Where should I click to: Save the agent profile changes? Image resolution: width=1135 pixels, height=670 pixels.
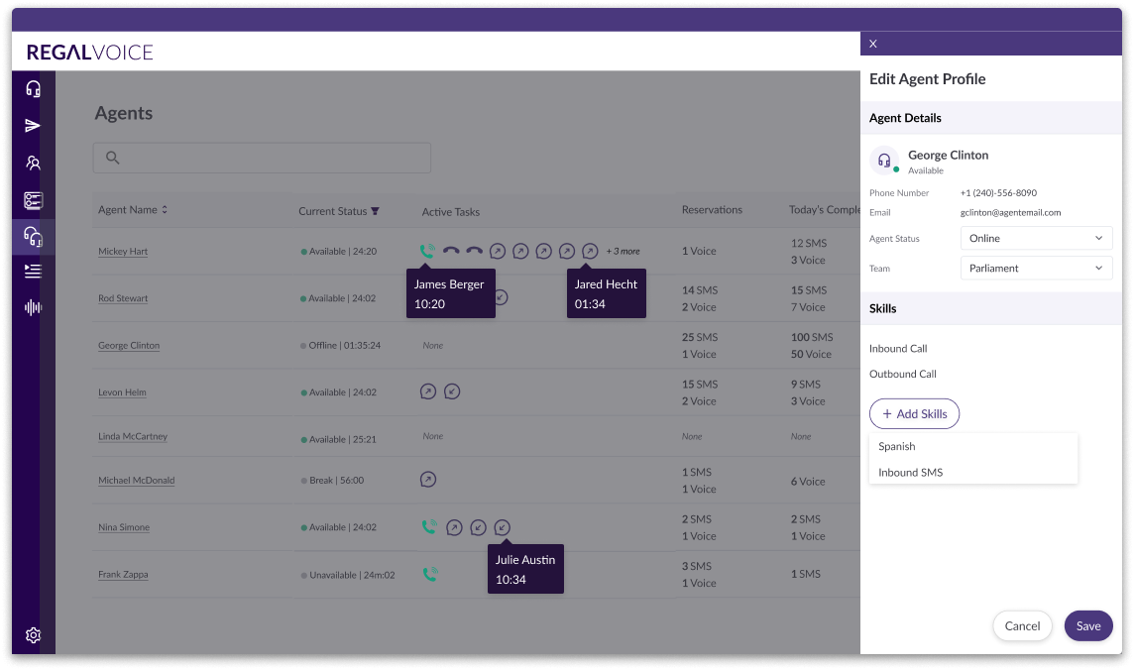pyautogui.click(x=1088, y=625)
